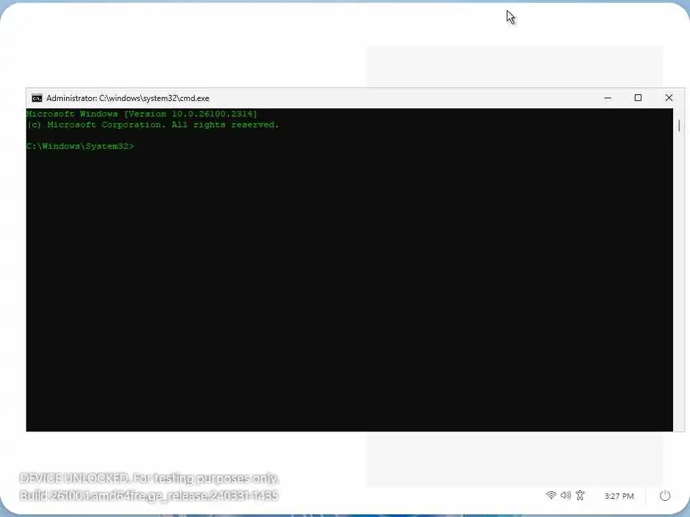Open the accessibility icon

580,495
